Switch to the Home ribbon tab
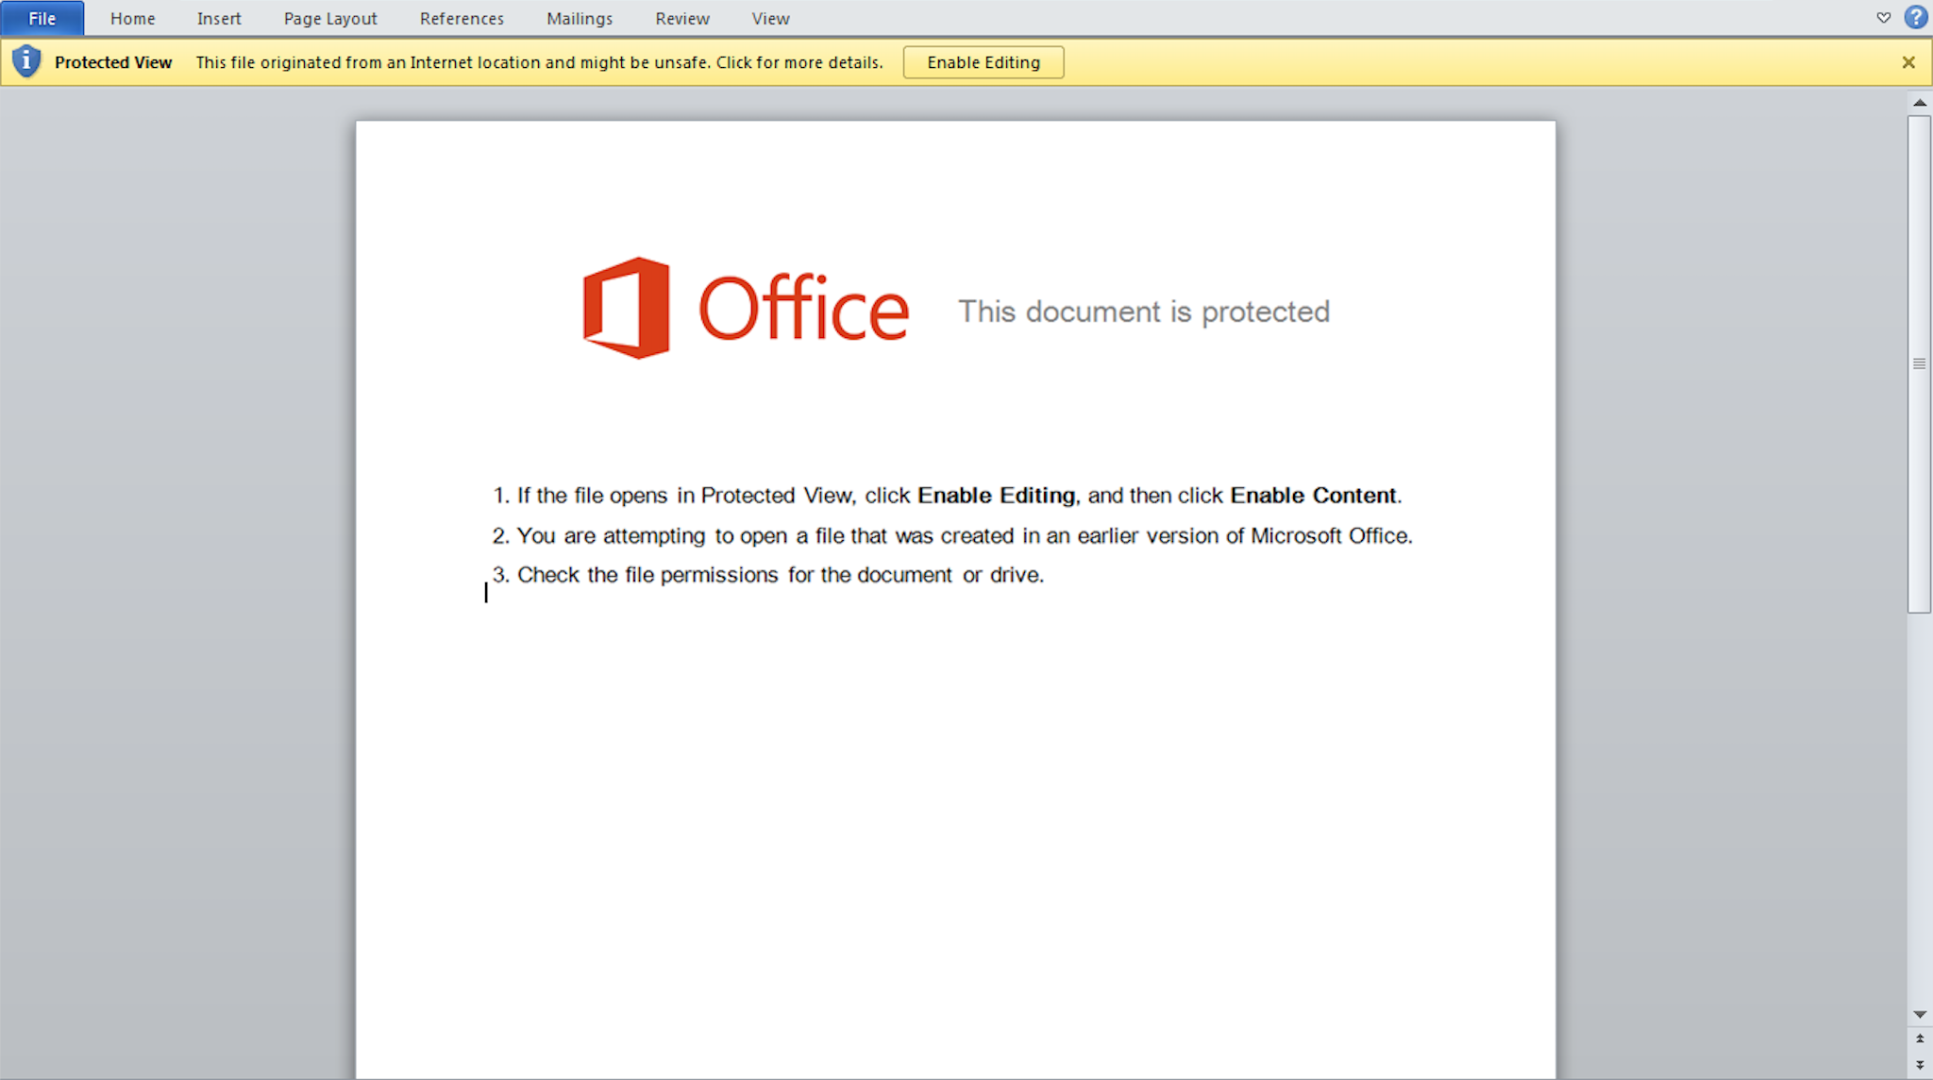 click(132, 18)
